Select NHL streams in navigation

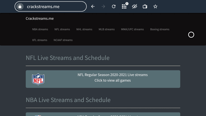pos(84,29)
